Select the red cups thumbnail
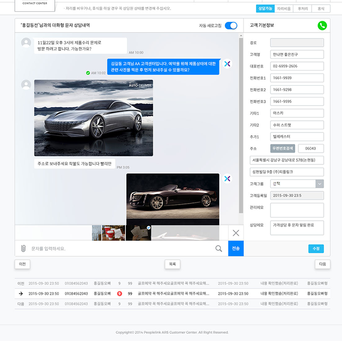Screen dimensions: 342x342 [114, 233]
